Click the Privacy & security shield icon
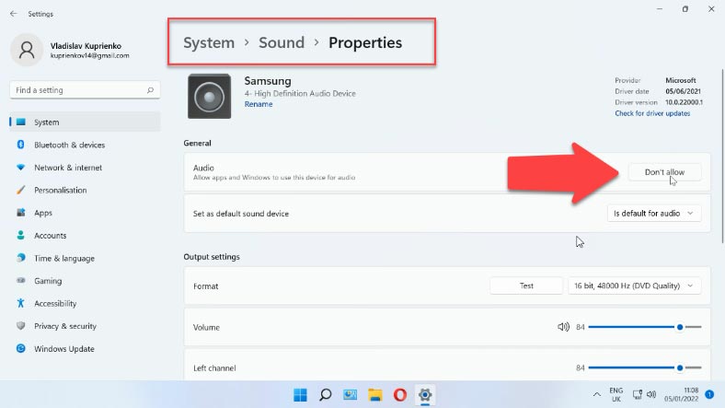The width and height of the screenshot is (725, 408). pos(21,326)
